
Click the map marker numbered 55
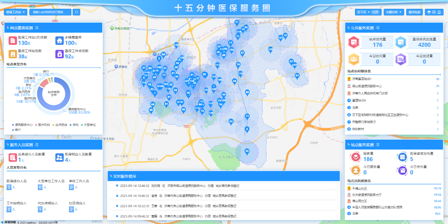247,152
